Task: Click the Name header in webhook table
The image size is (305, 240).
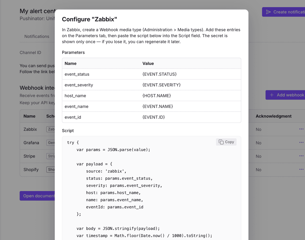Action: click(29, 116)
